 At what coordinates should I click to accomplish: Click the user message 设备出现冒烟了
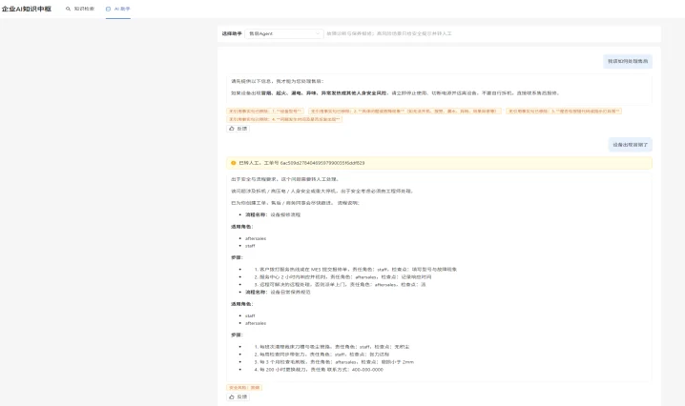coord(630,145)
